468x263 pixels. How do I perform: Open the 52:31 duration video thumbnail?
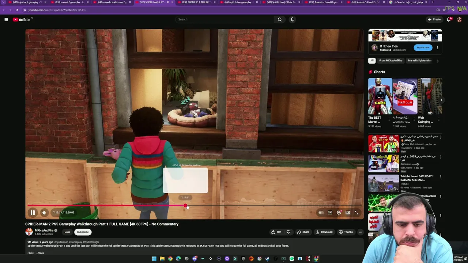tap(384, 144)
